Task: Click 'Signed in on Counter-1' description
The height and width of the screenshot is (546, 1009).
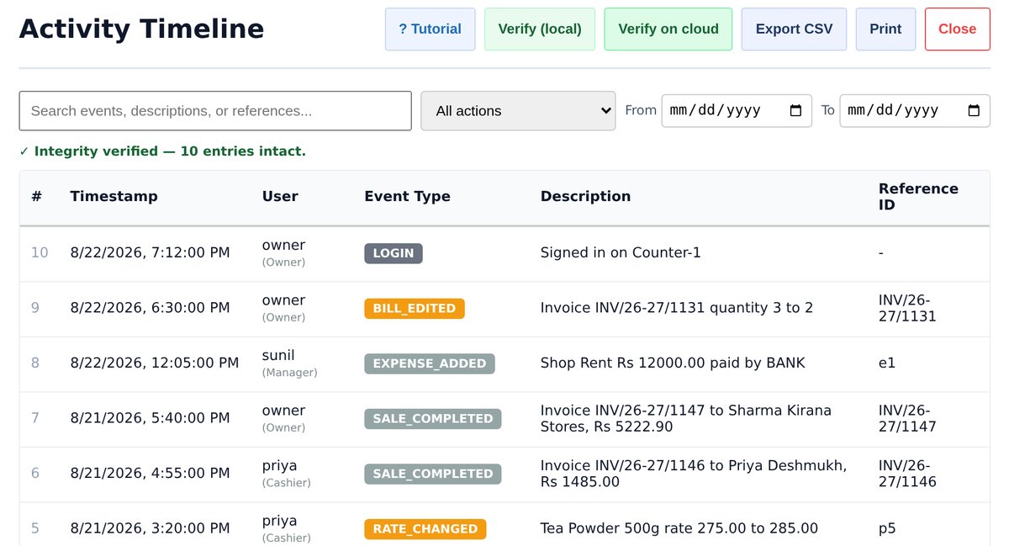Action: tap(621, 252)
